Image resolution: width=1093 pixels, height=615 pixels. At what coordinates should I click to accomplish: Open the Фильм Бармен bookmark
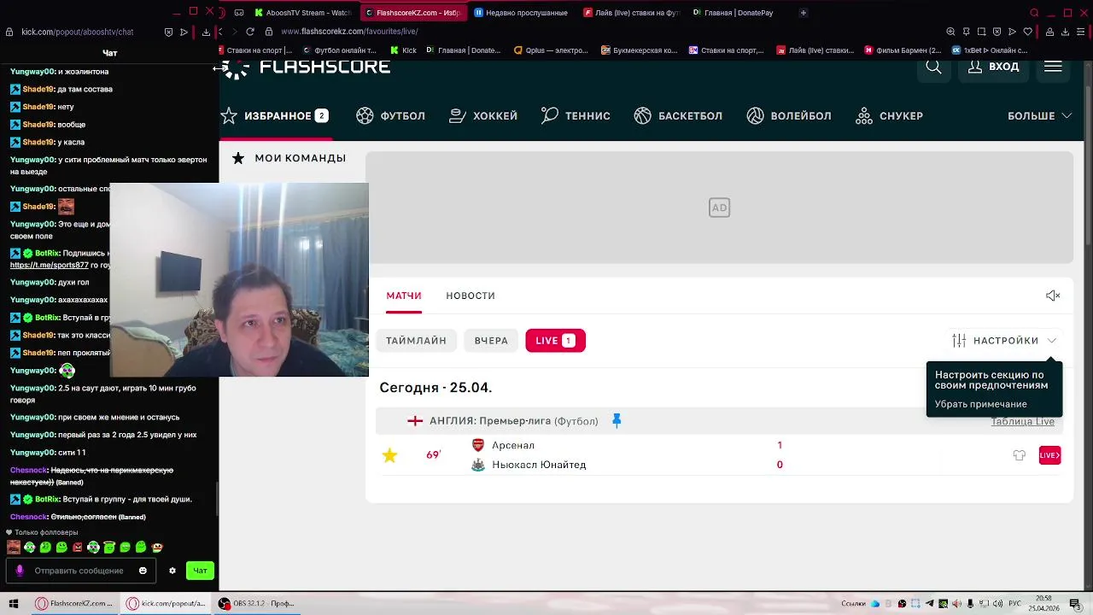coord(902,50)
